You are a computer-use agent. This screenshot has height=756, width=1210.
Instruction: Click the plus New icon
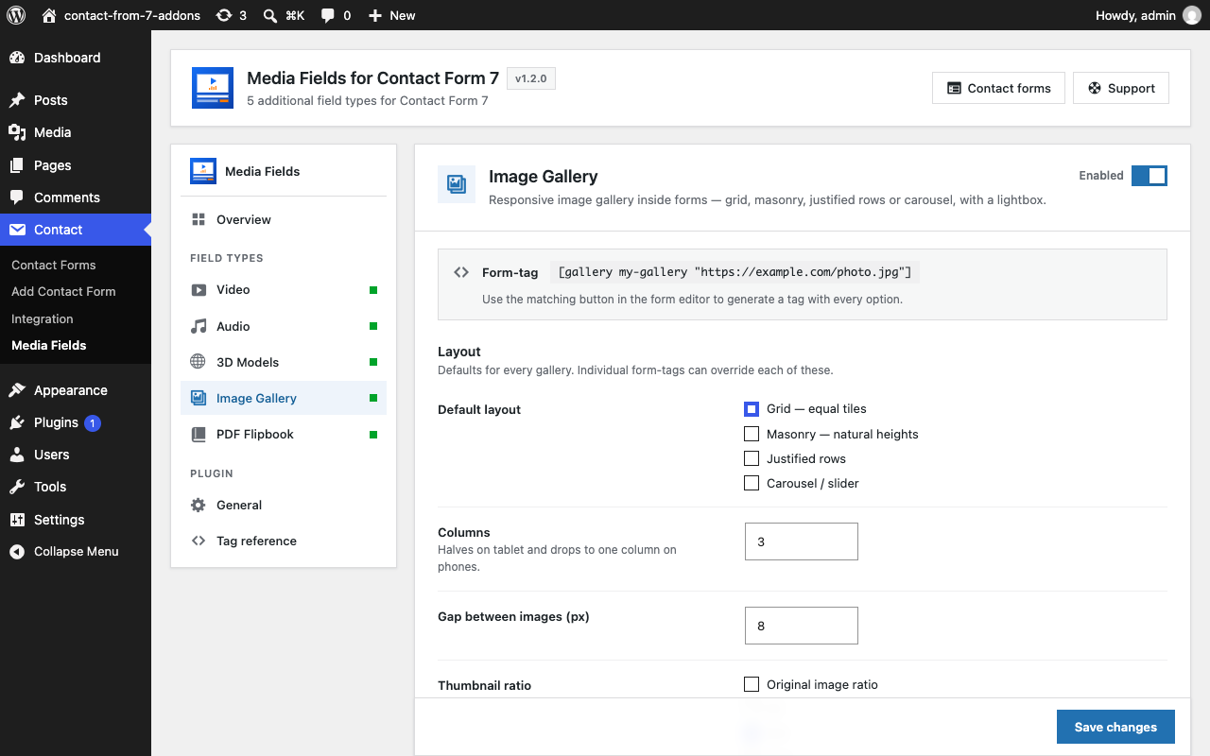coord(375,15)
